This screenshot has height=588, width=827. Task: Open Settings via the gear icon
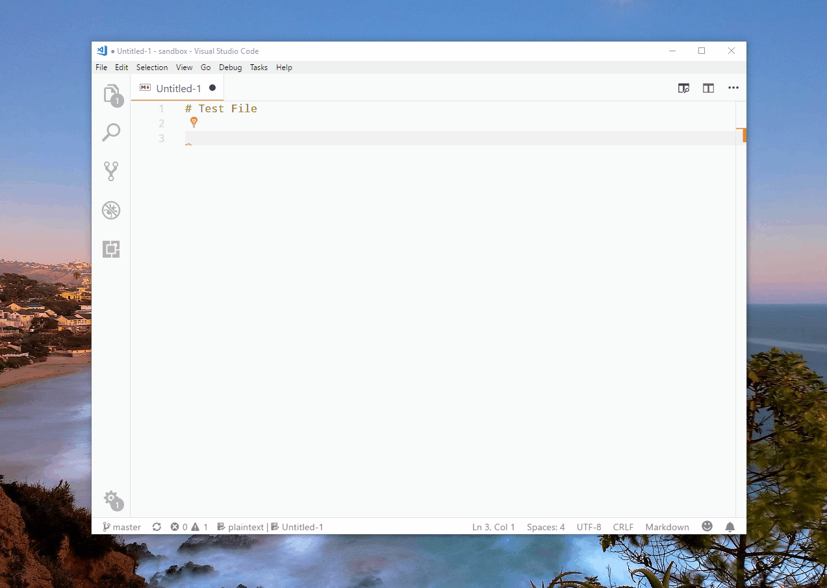coord(111,498)
